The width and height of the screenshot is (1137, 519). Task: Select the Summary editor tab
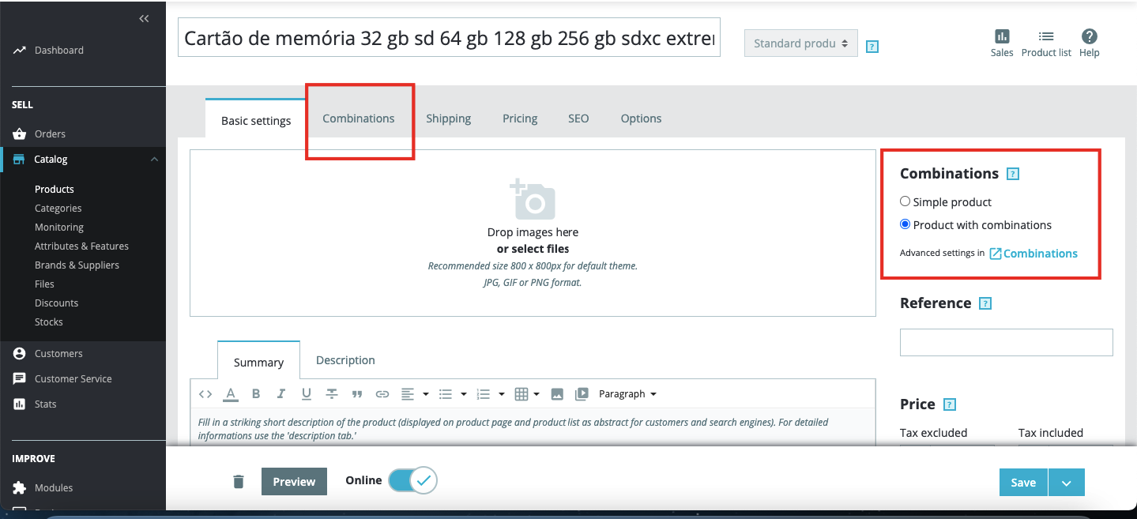[x=258, y=362]
